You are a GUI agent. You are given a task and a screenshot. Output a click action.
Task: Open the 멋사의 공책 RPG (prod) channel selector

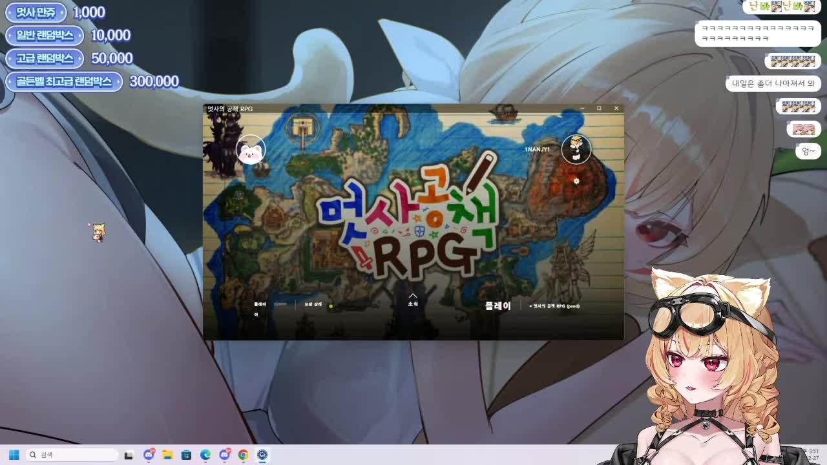(554, 305)
